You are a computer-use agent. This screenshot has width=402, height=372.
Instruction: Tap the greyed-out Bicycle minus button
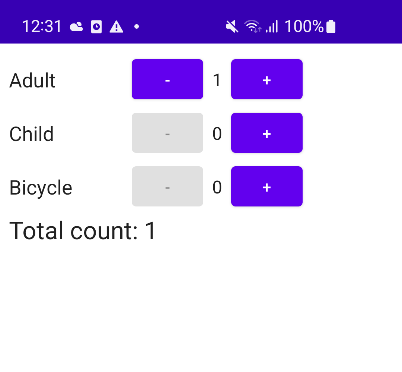[167, 186]
